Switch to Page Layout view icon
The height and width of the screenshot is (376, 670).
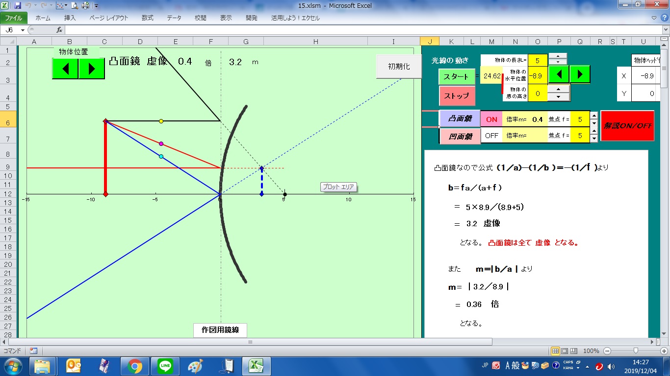[564, 351]
